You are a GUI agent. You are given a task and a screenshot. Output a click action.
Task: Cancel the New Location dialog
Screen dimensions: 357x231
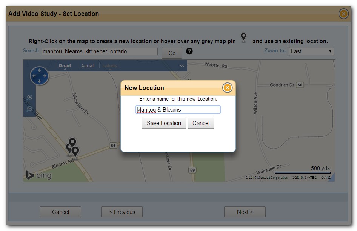click(x=201, y=123)
